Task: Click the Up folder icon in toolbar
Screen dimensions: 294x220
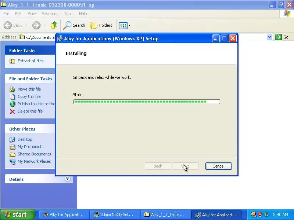Action: [x=54, y=25]
